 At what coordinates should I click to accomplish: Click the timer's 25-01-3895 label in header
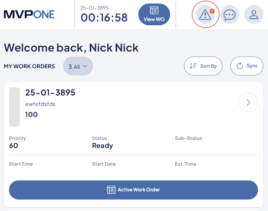point(95,8)
